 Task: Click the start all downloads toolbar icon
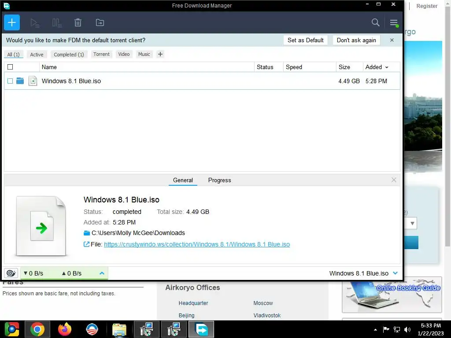[35, 23]
